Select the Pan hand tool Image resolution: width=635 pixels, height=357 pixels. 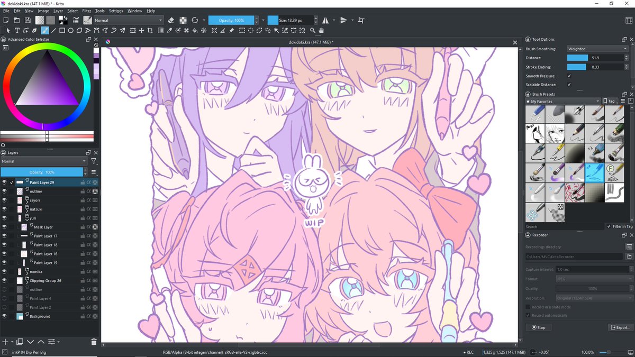pyautogui.click(x=321, y=30)
